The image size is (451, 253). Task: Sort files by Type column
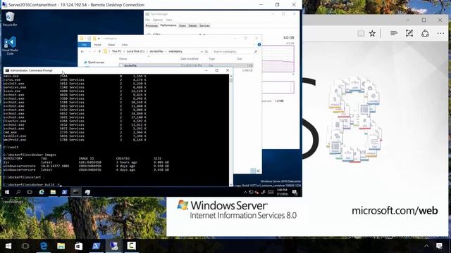(x=211, y=59)
